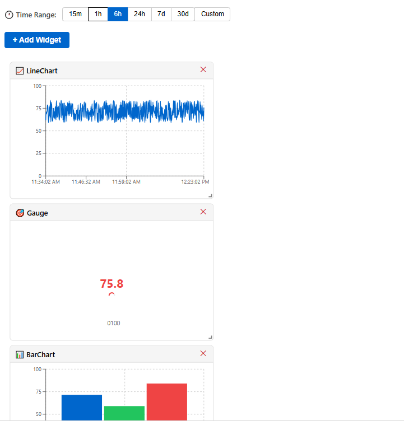Click the Add Widget button
This screenshot has width=404, height=421.
tap(37, 40)
